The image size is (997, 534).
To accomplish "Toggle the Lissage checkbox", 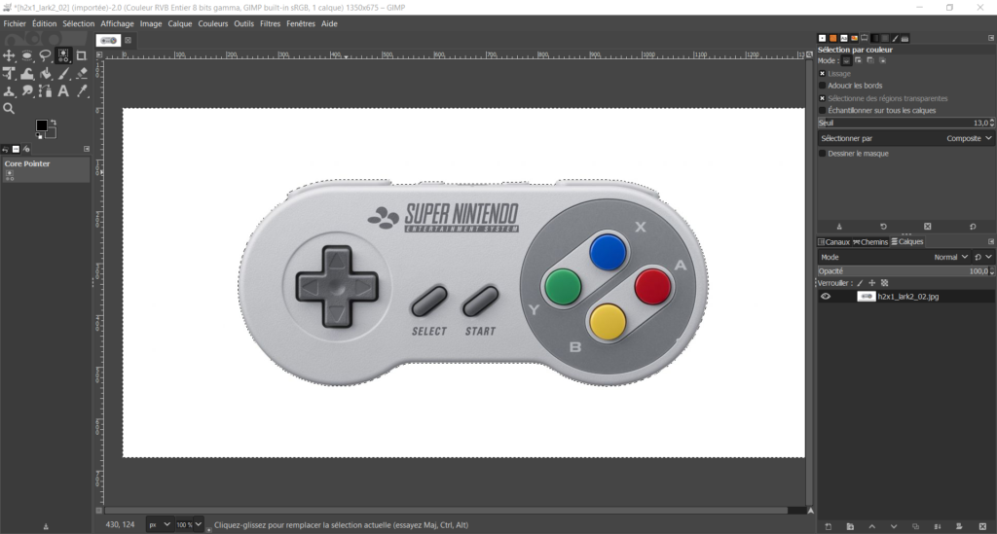I will (822, 74).
